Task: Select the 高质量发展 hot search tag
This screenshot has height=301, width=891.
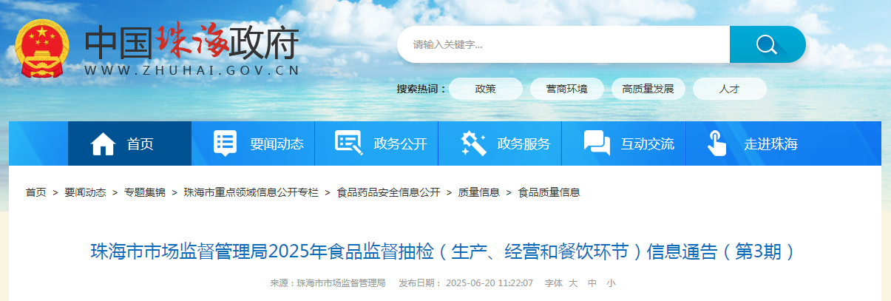Action: [x=648, y=89]
